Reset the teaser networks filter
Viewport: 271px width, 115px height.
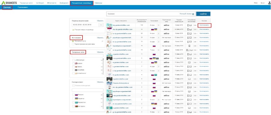tap(100, 52)
